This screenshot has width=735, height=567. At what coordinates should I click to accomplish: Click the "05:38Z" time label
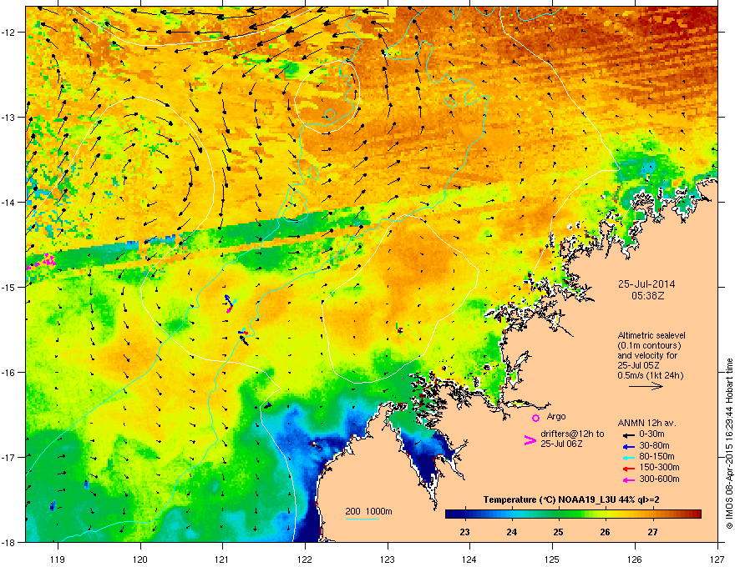[x=647, y=296]
